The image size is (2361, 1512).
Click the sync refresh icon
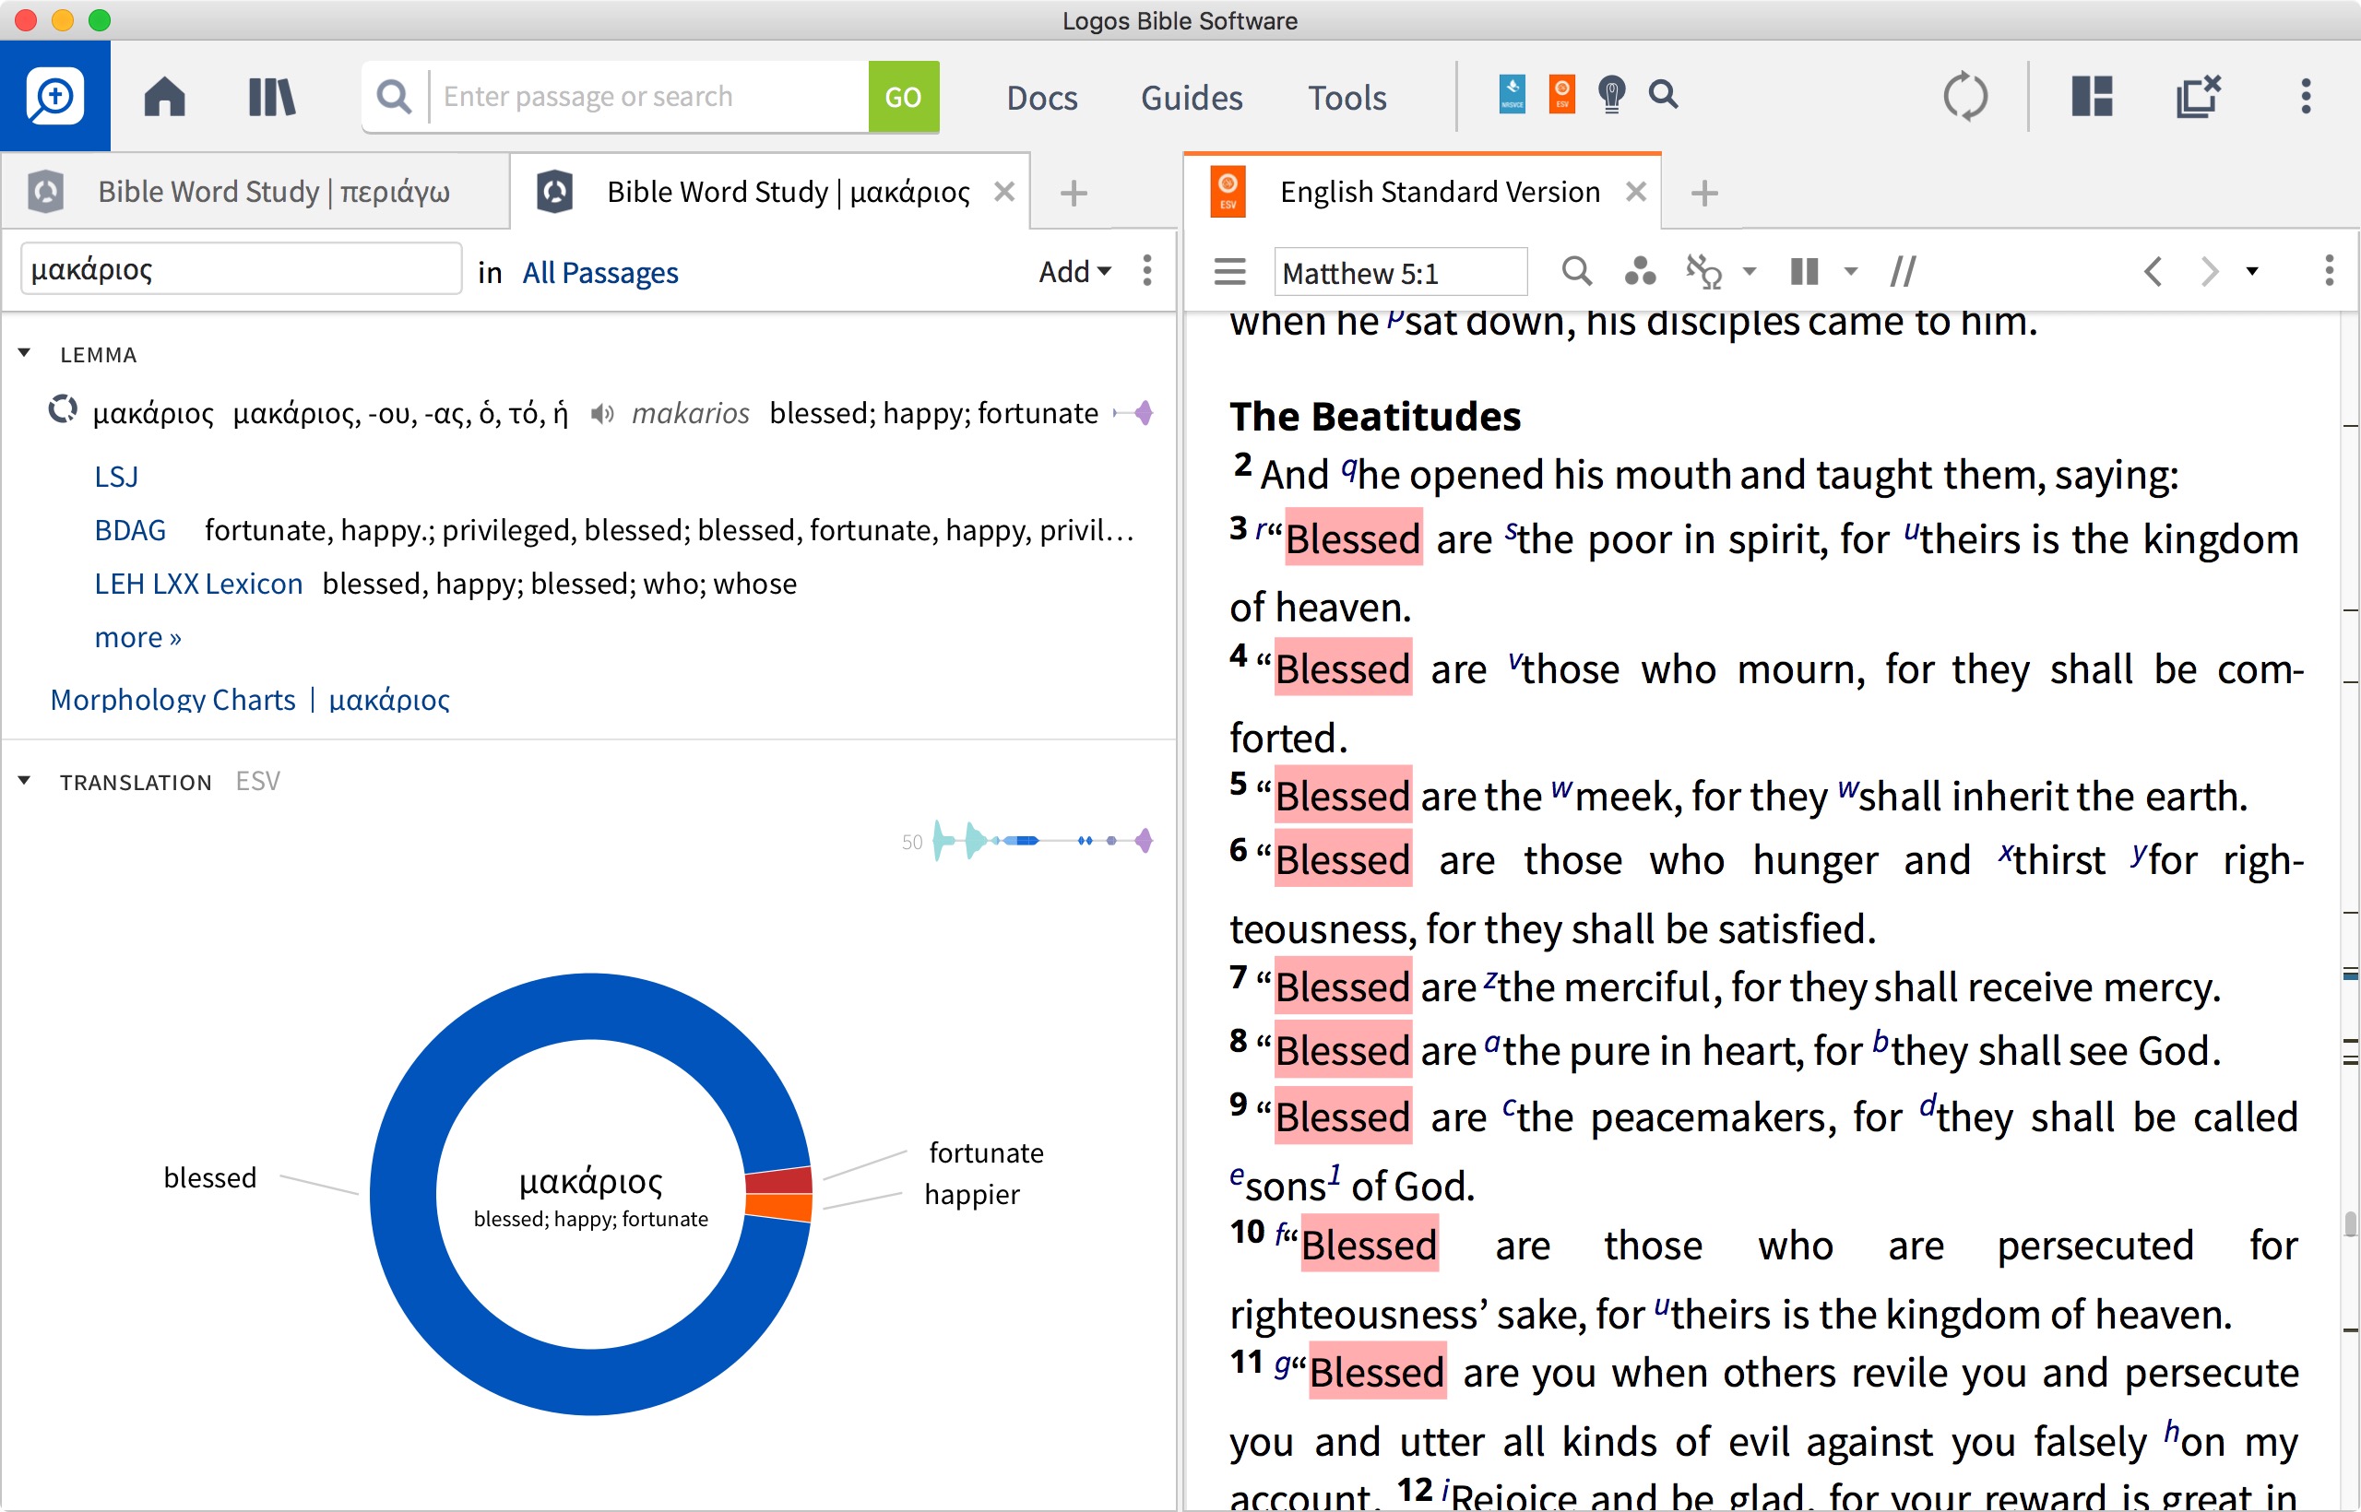click(x=1965, y=96)
